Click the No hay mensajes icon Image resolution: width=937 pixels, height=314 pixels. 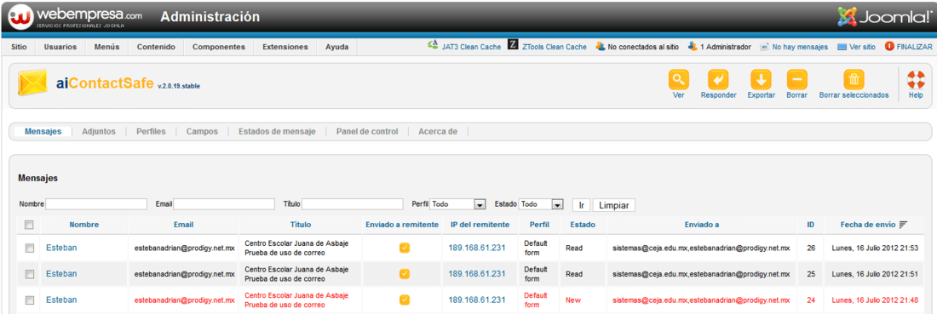(x=764, y=47)
